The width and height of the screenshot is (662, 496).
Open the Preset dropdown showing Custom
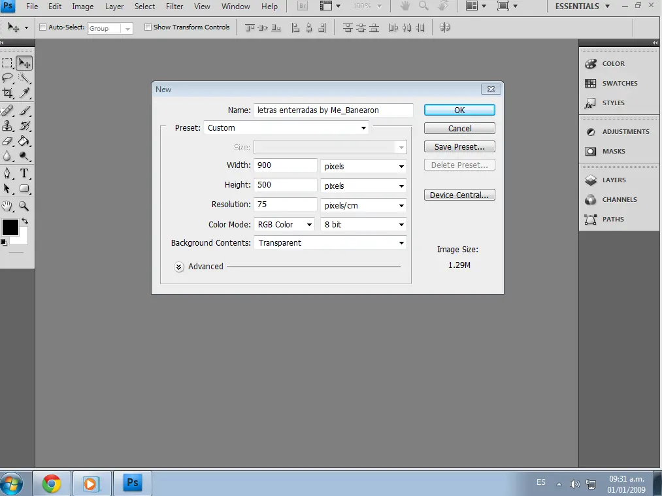286,128
